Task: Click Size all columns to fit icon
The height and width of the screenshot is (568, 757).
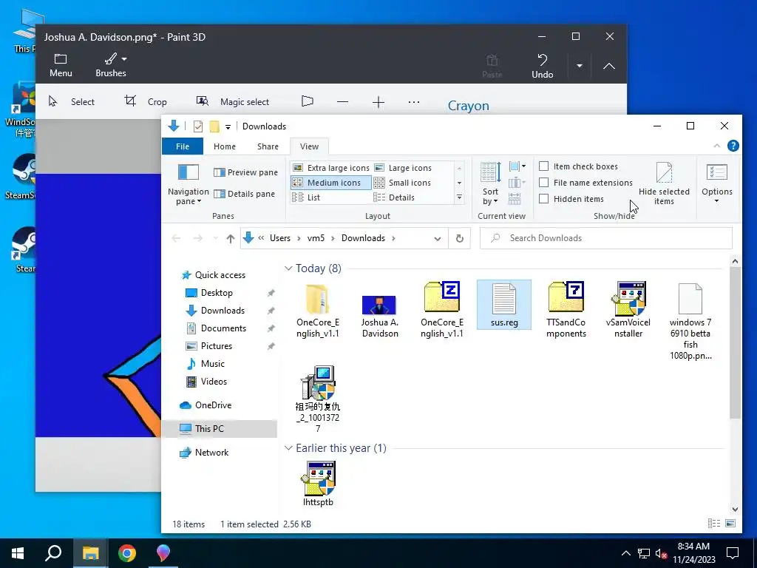Action: 515,198
